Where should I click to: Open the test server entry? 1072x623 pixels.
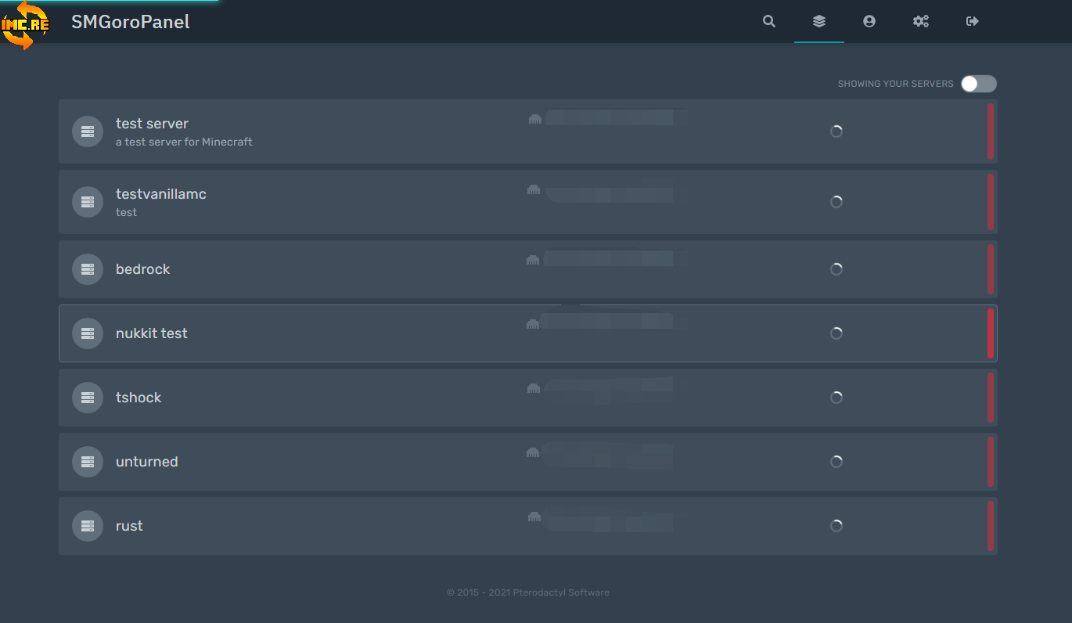tap(152, 124)
